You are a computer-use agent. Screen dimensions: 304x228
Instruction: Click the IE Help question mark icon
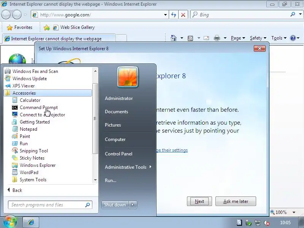[293, 38]
